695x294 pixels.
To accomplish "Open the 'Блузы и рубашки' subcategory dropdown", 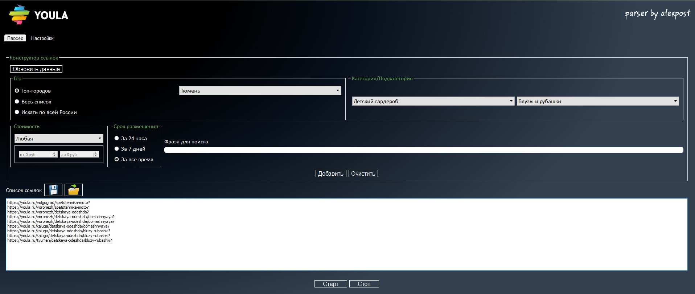I will 597,101.
